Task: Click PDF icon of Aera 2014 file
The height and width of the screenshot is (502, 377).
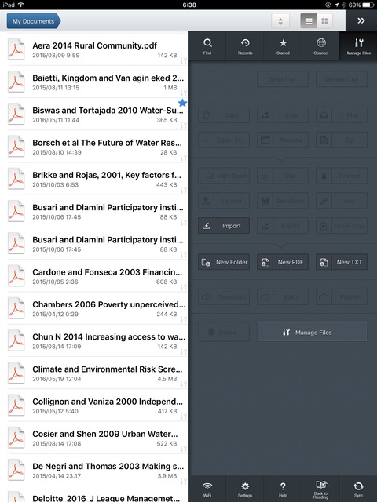Action: click(16, 49)
